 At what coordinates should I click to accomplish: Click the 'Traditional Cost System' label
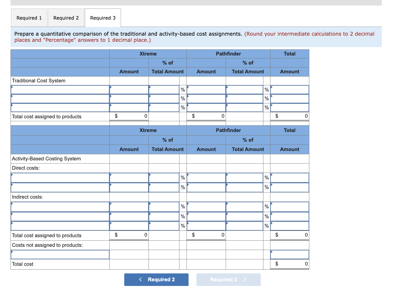[x=39, y=81]
